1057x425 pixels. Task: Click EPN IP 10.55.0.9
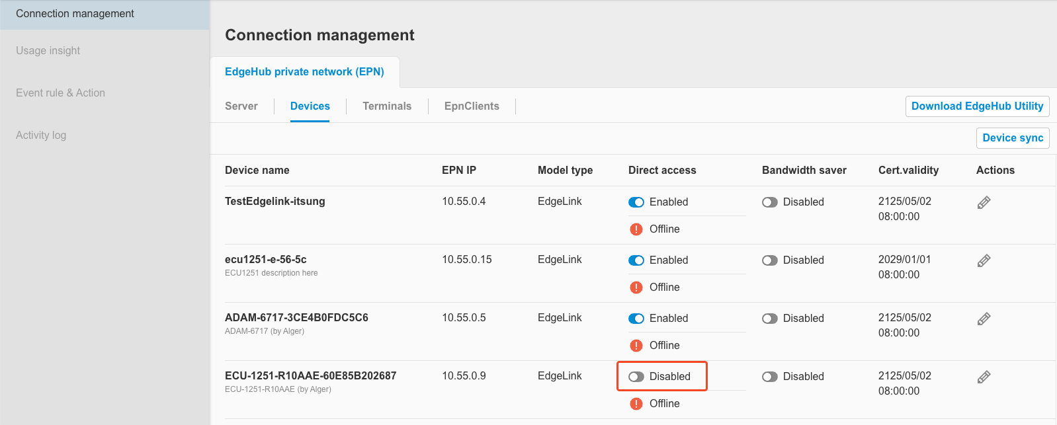point(464,376)
